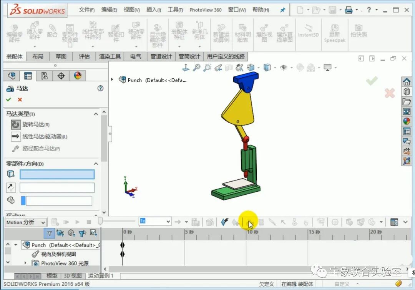
Task: Open the Appearances color ball pane
Action: (407, 121)
